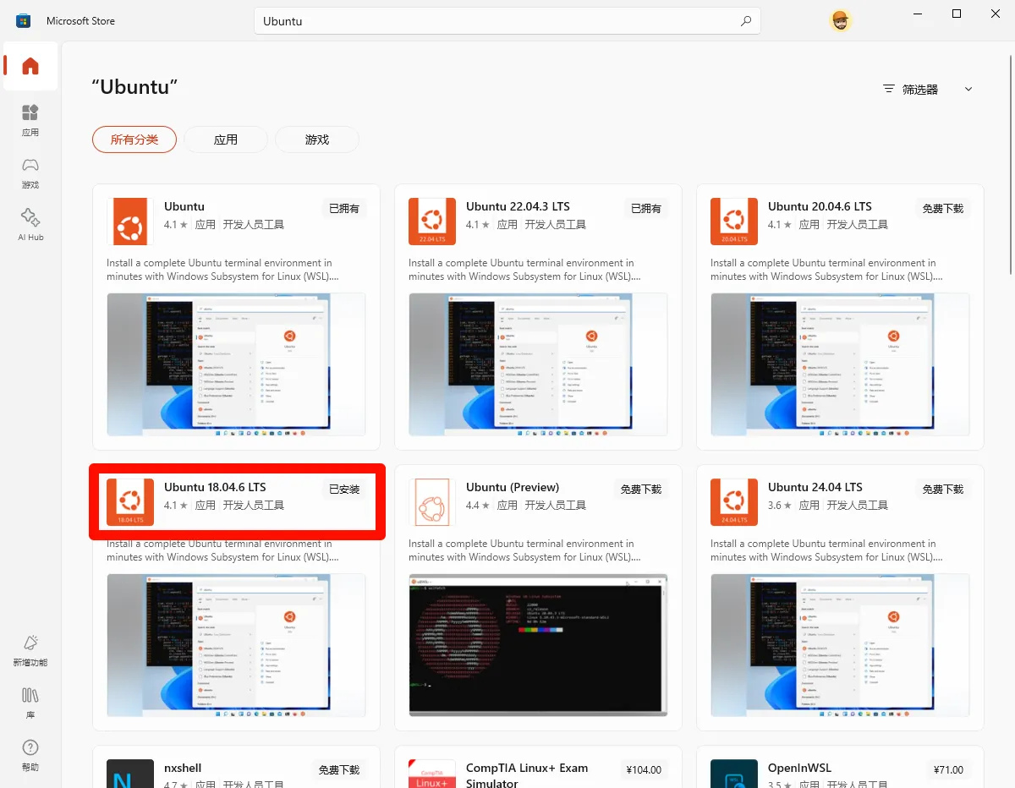Click 已安装 button for Ubuntu 18.04.6 LTS

pos(344,489)
